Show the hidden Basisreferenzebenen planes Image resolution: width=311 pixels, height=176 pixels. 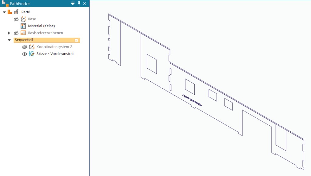tap(16, 33)
